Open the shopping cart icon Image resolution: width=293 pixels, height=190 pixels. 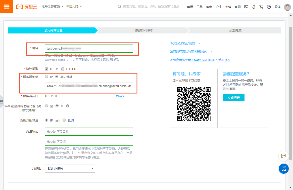pyautogui.click(x=261, y=7)
